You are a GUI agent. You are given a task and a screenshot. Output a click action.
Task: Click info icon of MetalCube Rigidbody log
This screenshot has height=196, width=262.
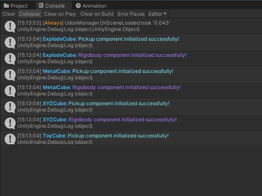click(x=10, y=91)
